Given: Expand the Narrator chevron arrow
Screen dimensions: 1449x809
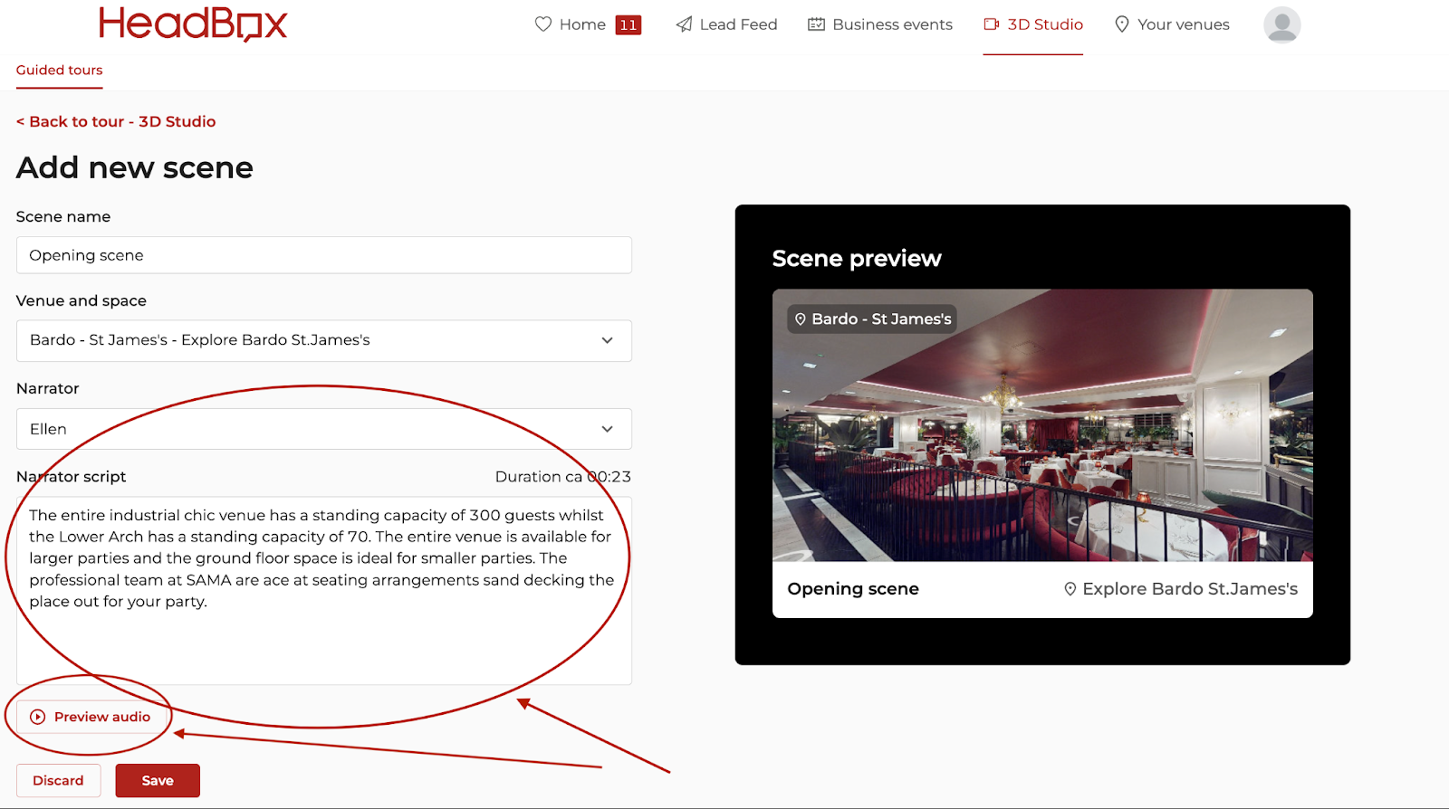Looking at the screenshot, I should pyautogui.click(x=607, y=429).
